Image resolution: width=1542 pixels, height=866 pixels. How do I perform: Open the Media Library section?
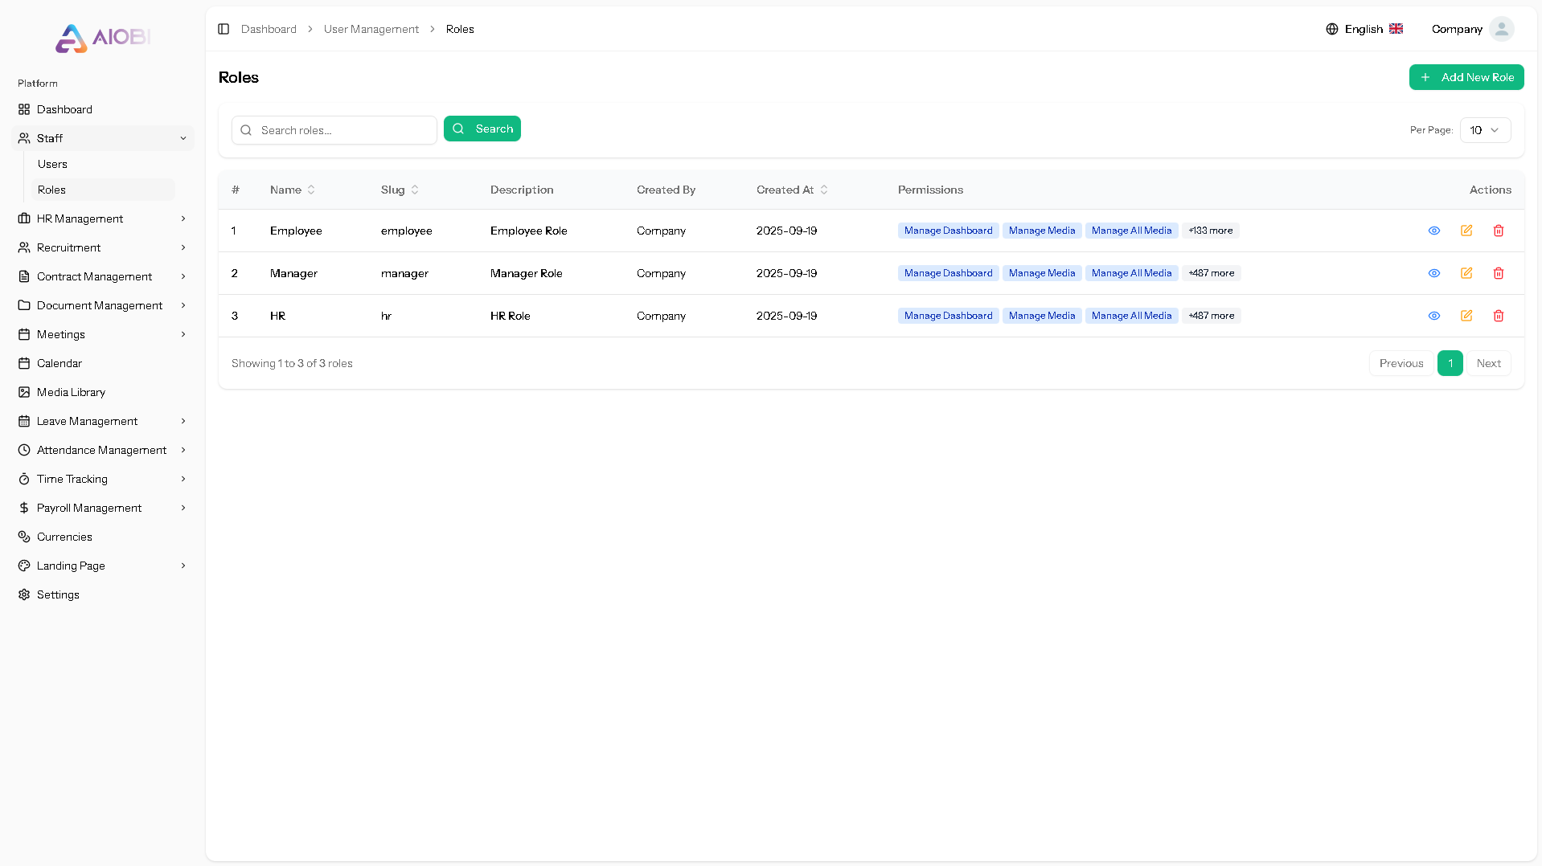[x=71, y=392]
